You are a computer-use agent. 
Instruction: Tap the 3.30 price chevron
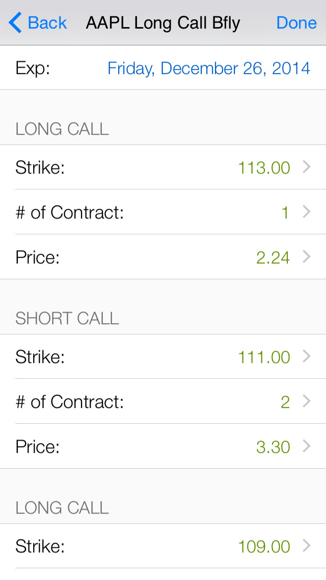point(307,446)
